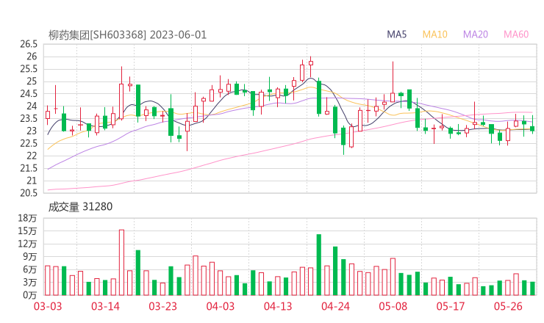Click the MA5 legend label
The height and width of the screenshot is (323, 544).
[396, 35]
